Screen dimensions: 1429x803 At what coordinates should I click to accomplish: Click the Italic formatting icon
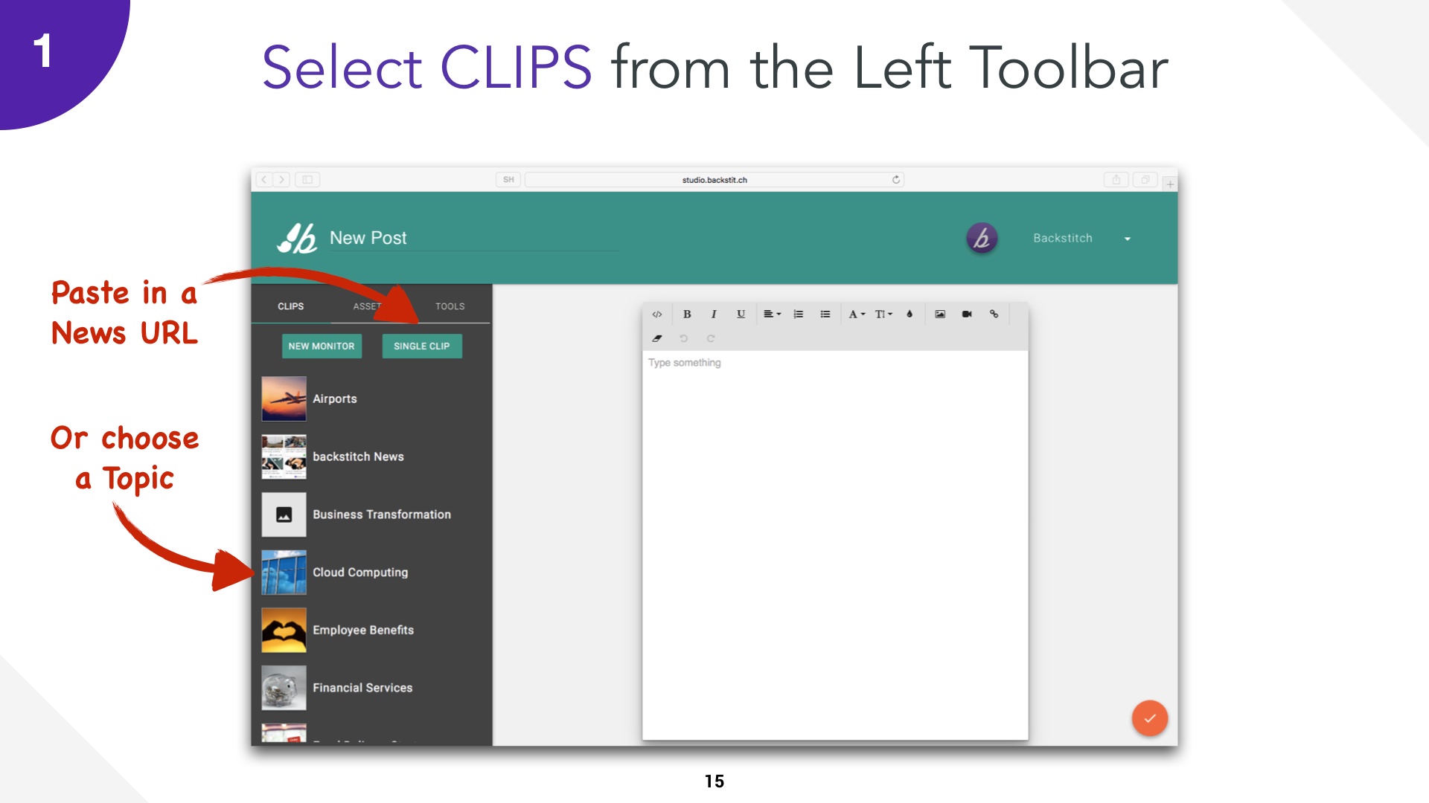coord(715,313)
